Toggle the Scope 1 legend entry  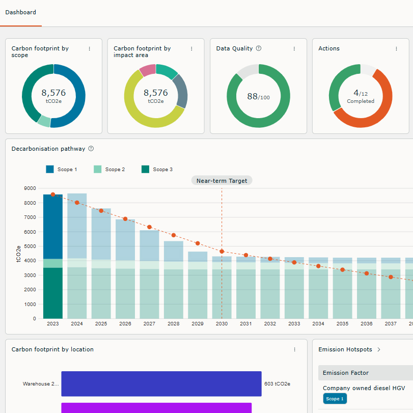click(x=62, y=169)
